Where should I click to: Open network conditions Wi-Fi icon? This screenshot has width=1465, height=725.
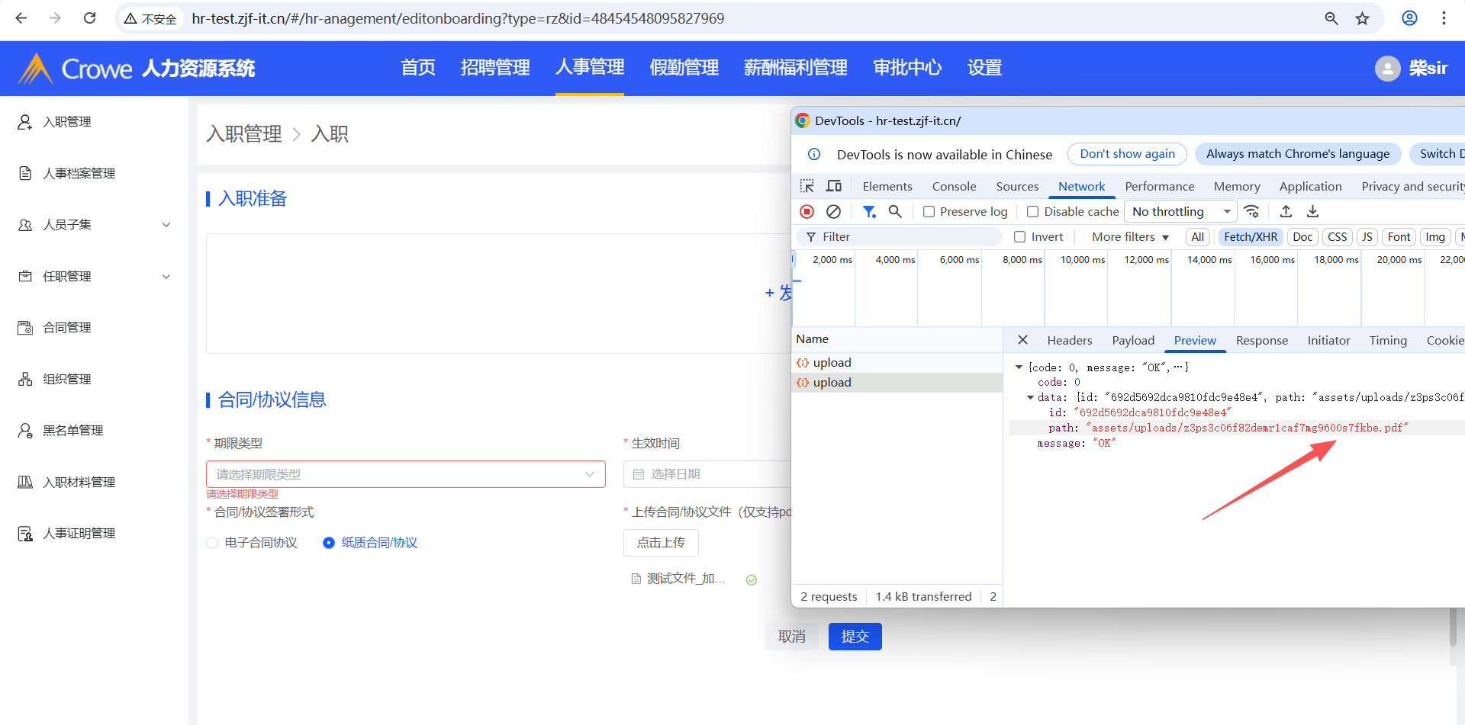pos(1251,212)
